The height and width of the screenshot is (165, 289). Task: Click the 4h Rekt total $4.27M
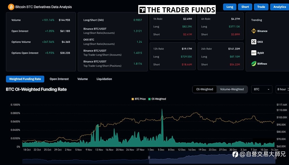236,19
